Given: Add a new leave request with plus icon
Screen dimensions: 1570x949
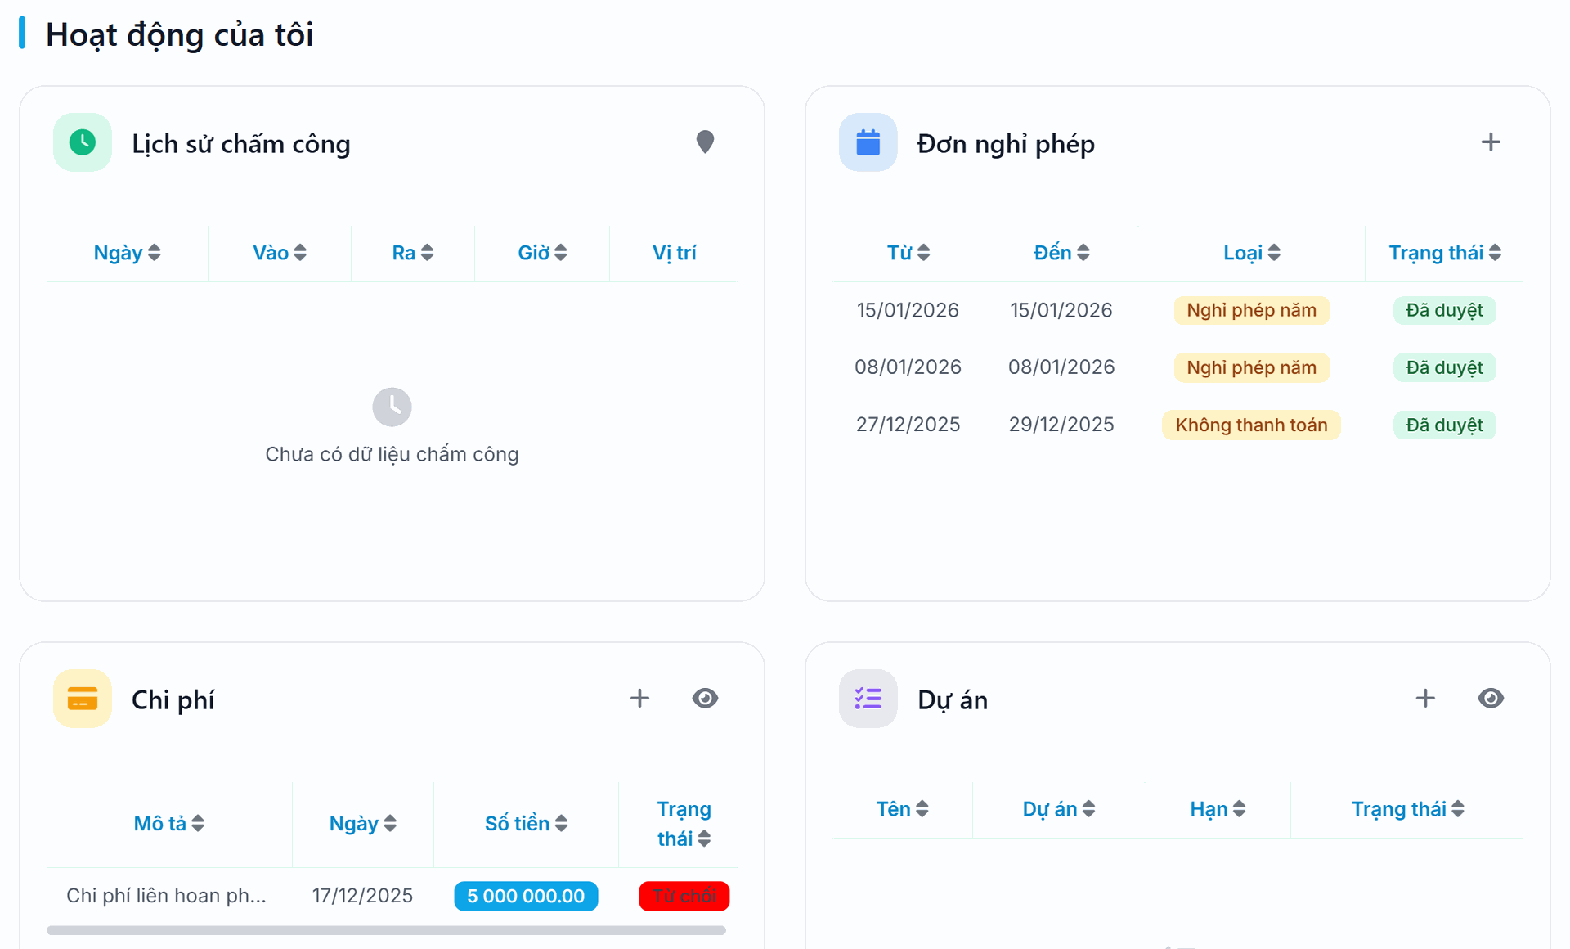Looking at the screenshot, I should [1491, 142].
